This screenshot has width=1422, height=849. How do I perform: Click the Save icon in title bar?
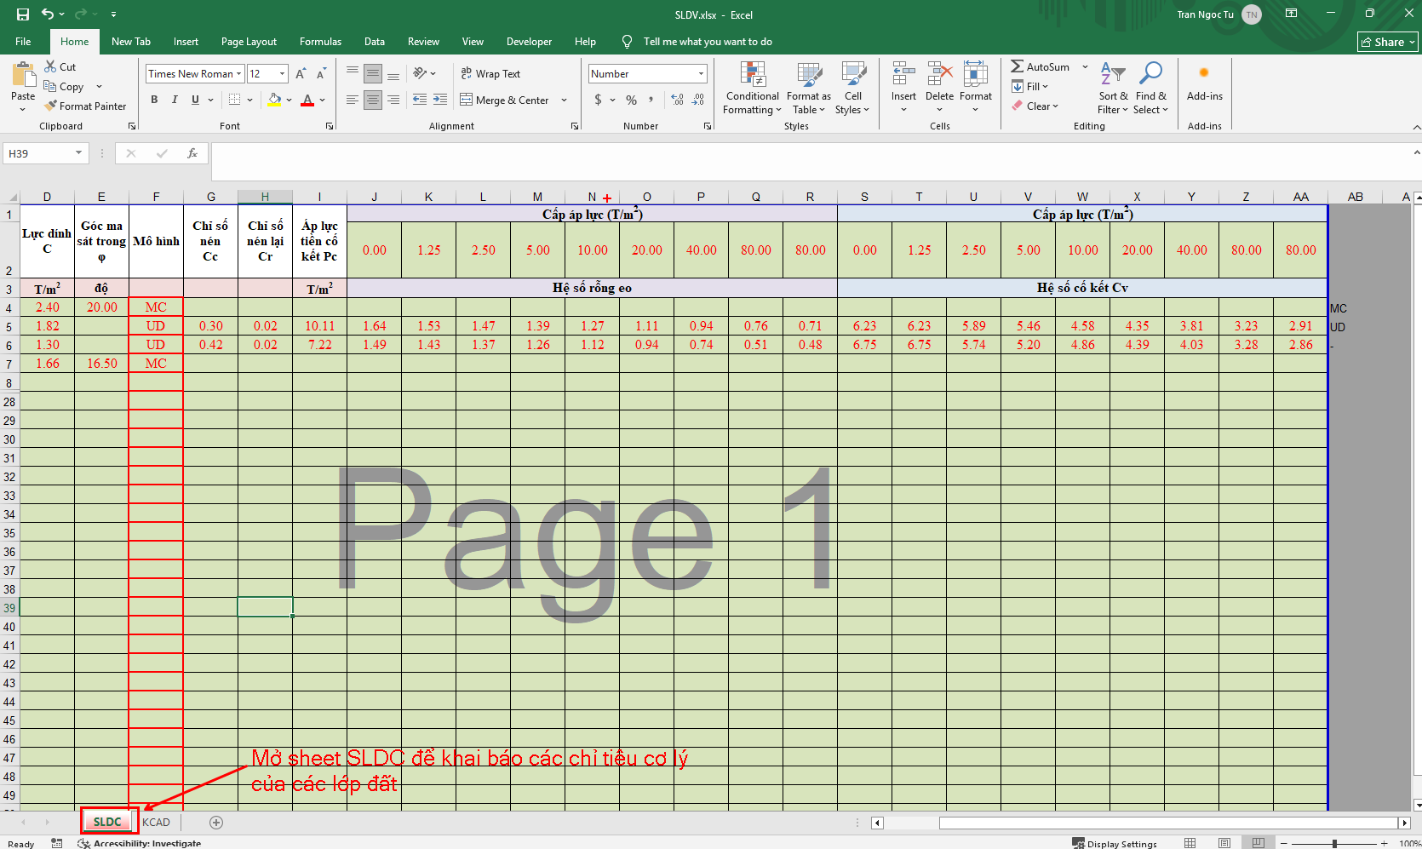[23, 14]
